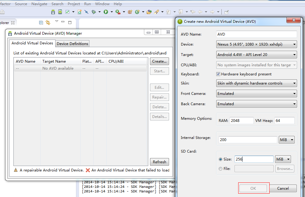Click the New Java Class icon
305x197 pixels.
(x=137, y=12)
